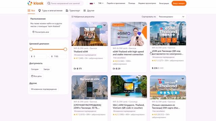
Task: Open the 'Thailand eSIM' temple thumbnail
Action: 90,34
